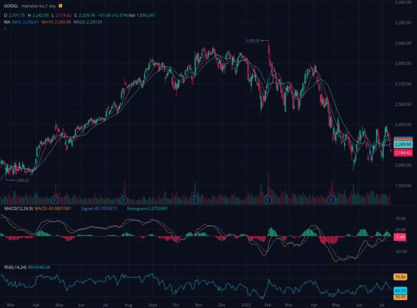Click the MA indicator label
This screenshot has width=417, height=308.
(7, 22)
